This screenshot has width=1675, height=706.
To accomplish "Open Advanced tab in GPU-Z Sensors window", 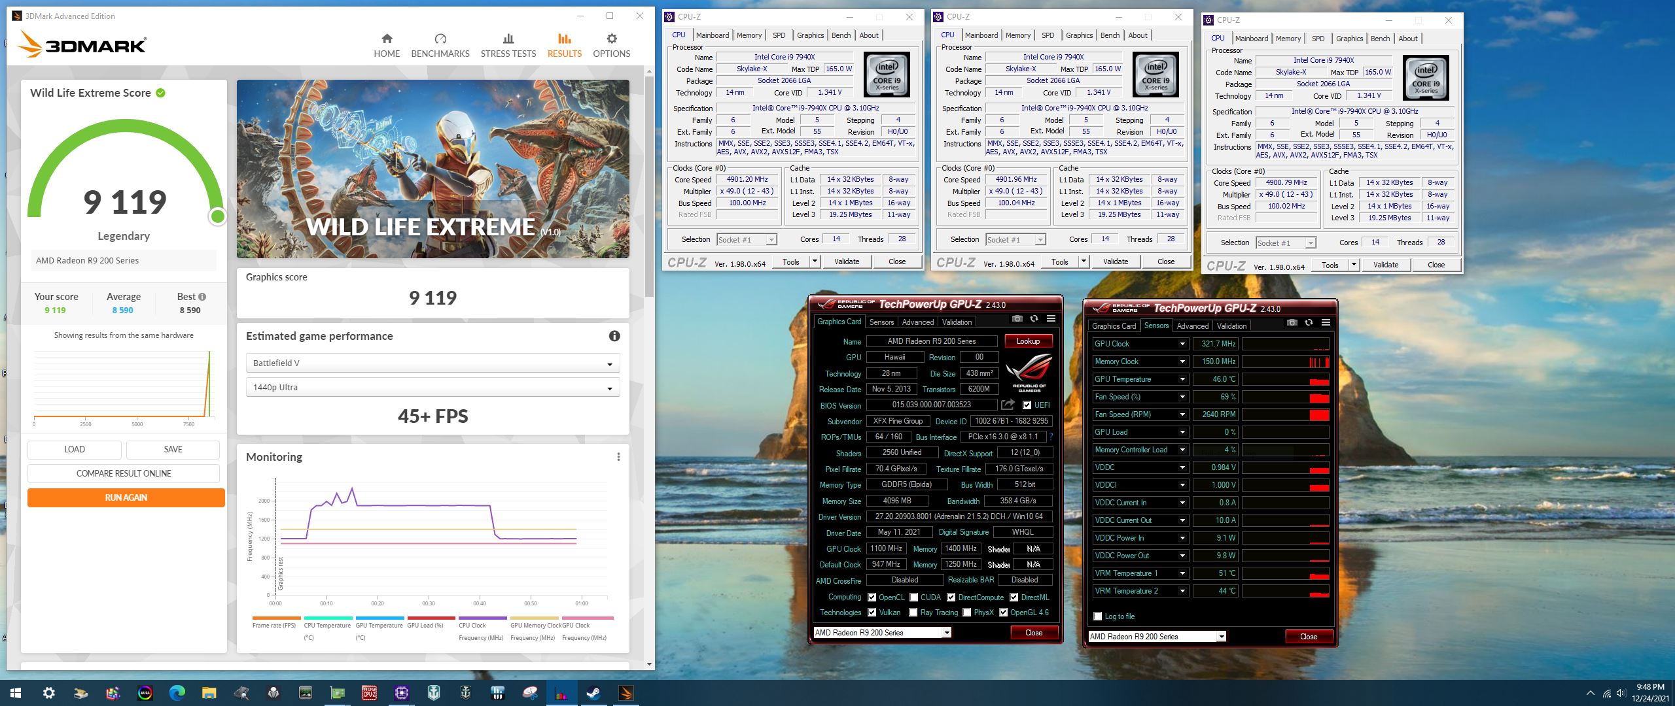I will [1192, 326].
